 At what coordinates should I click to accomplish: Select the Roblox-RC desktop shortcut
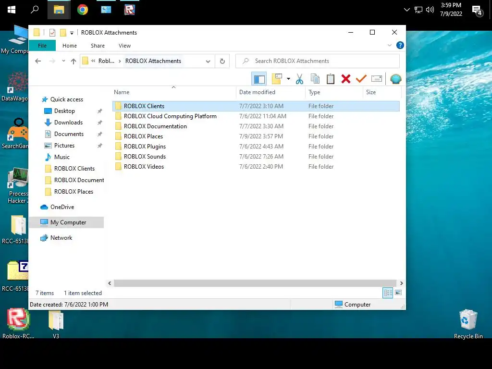(18, 324)
